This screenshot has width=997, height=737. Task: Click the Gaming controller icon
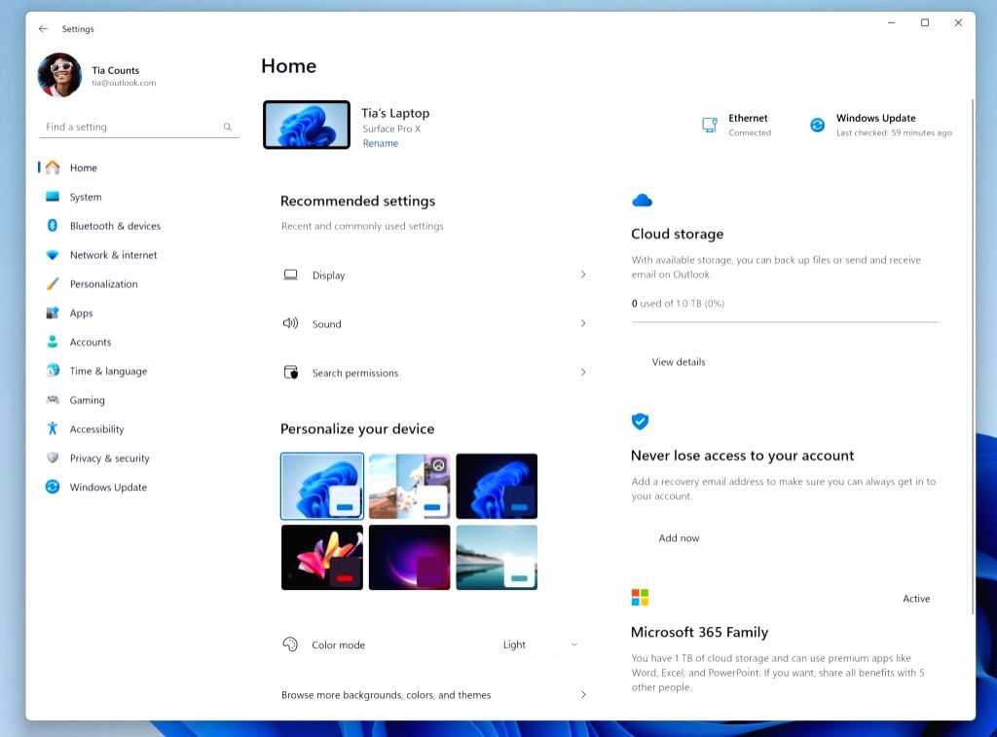point(53,399)
